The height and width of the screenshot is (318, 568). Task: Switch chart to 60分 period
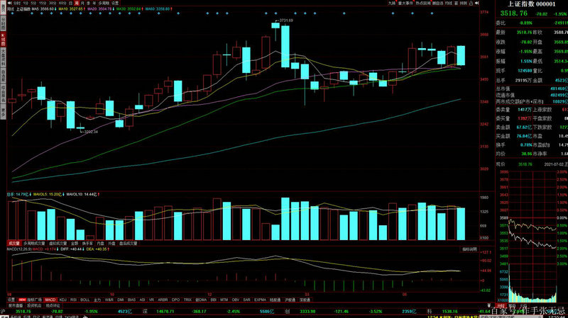pos(62,4)
